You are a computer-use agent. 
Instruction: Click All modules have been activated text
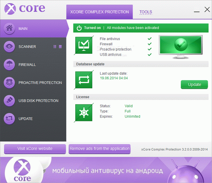pos(133,28)
